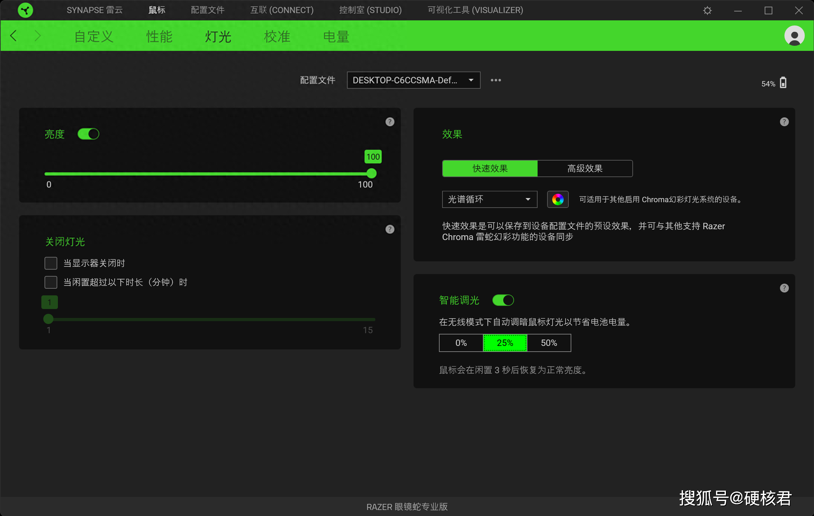Click the idle-time slider handle
The width and height of the screenshot is (814, 516).
(x=48, y=319)
